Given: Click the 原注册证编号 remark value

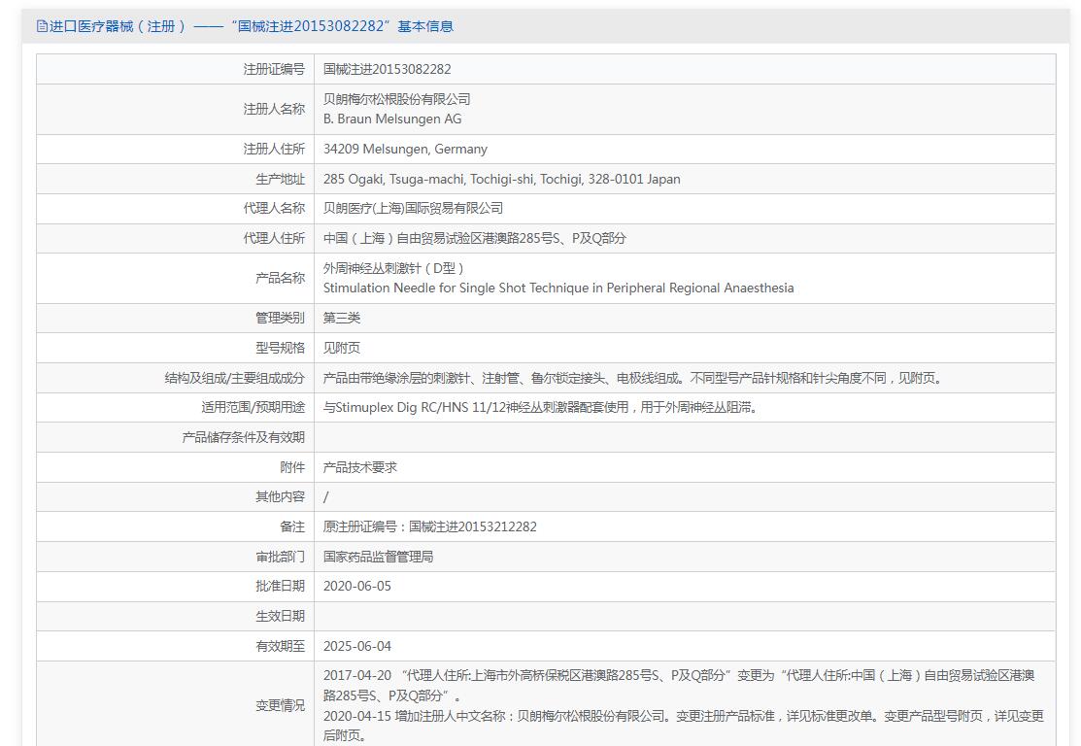Looking at the screenshot, I should (429, 526).
